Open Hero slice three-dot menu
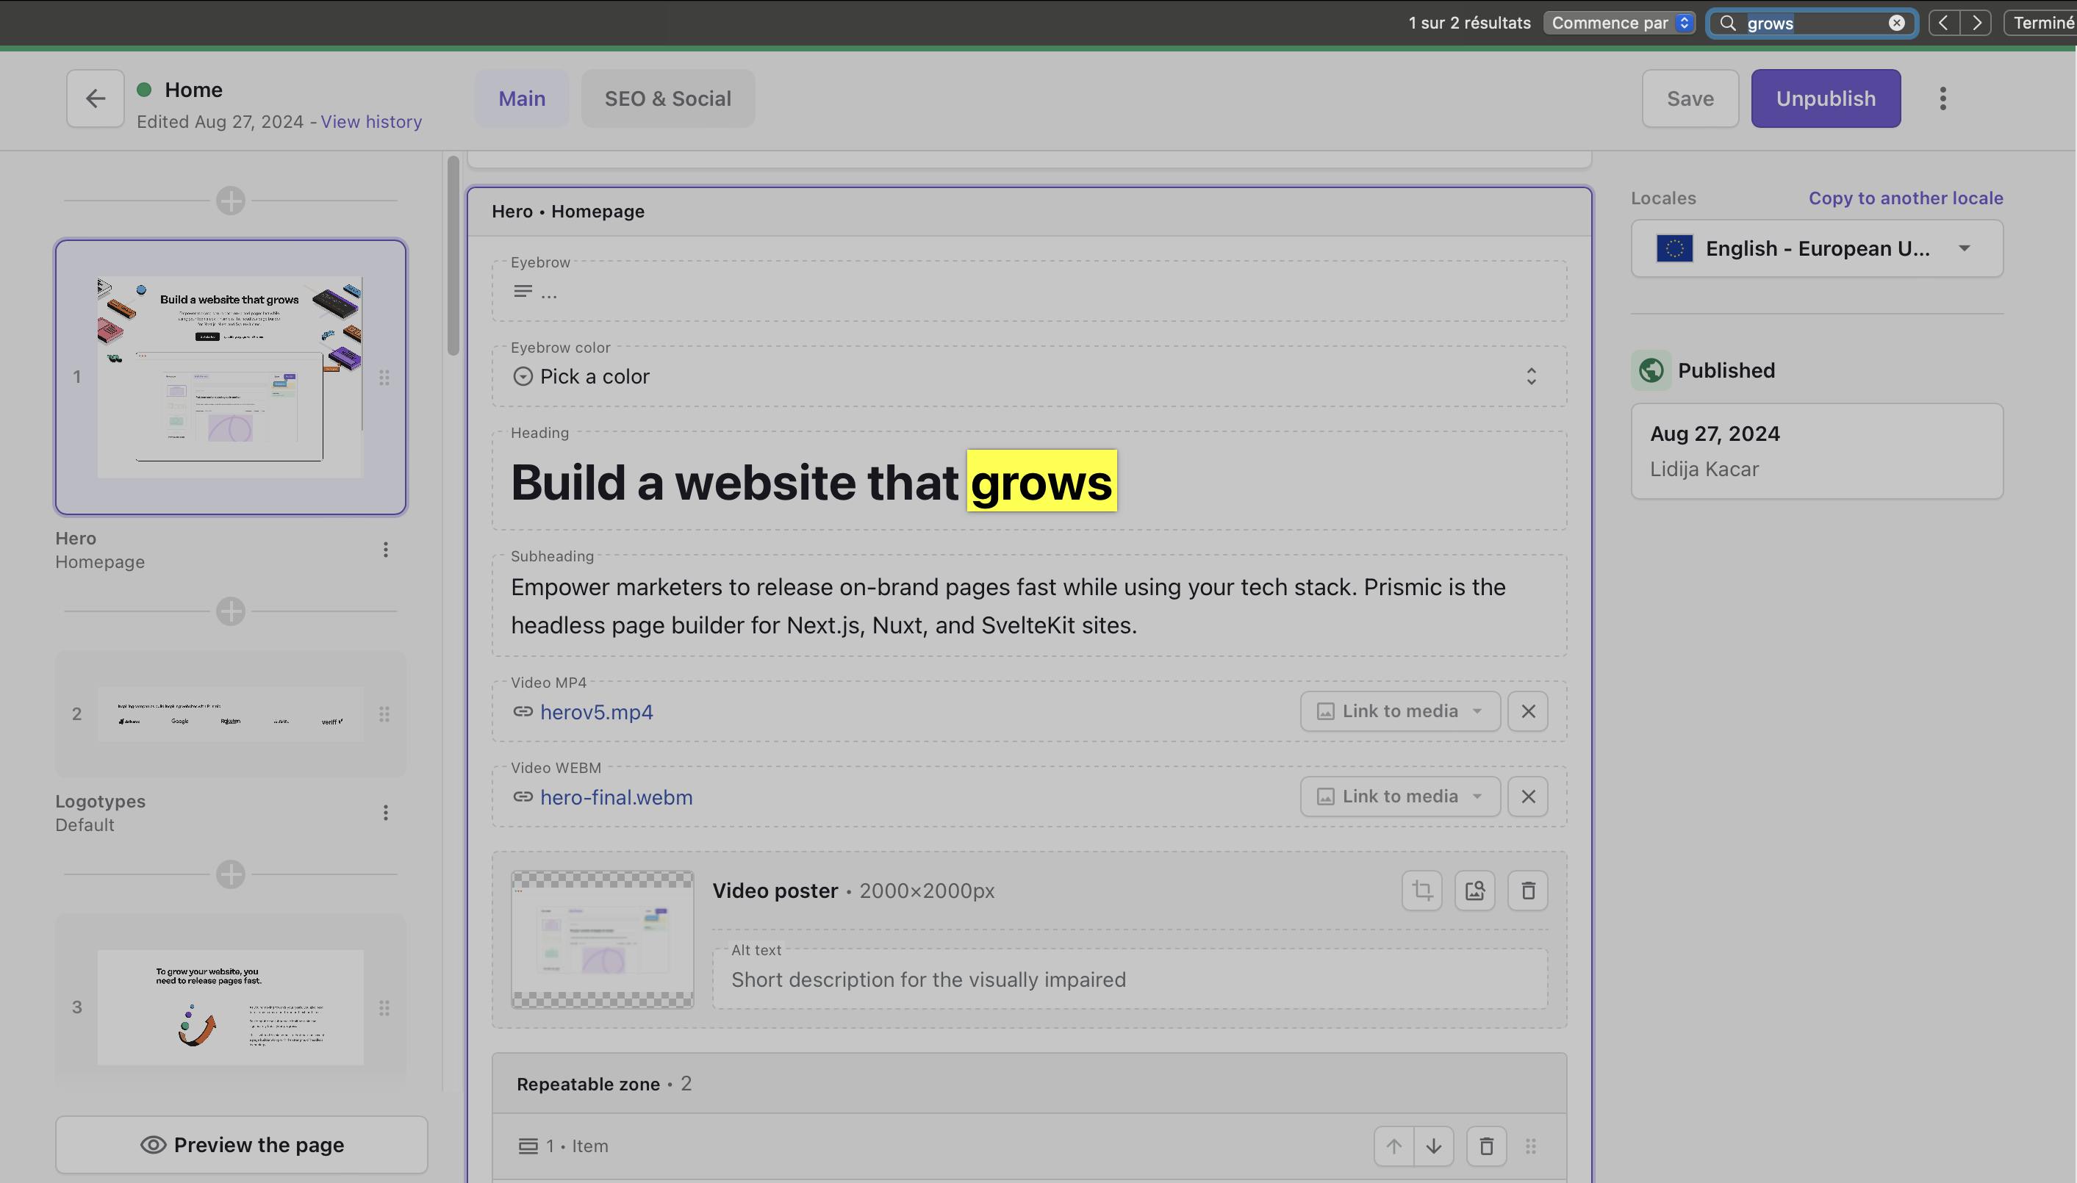Image resolution: width=2077 pixels, height=1183 pixels. pyautogui.click(x=385, y=550)
